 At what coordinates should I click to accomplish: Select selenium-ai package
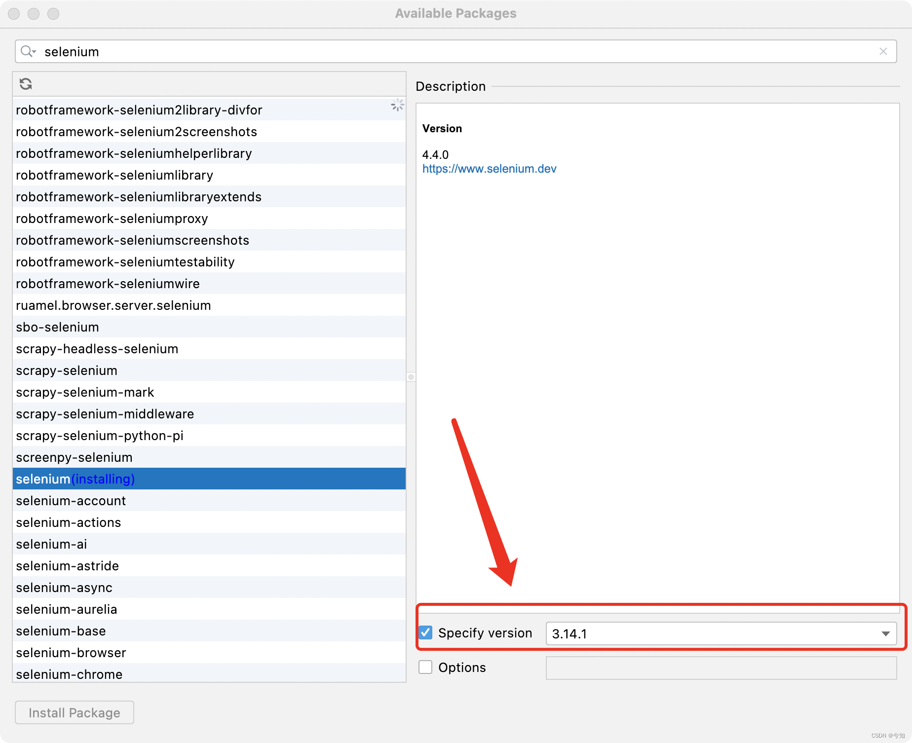tap(209, 544)
